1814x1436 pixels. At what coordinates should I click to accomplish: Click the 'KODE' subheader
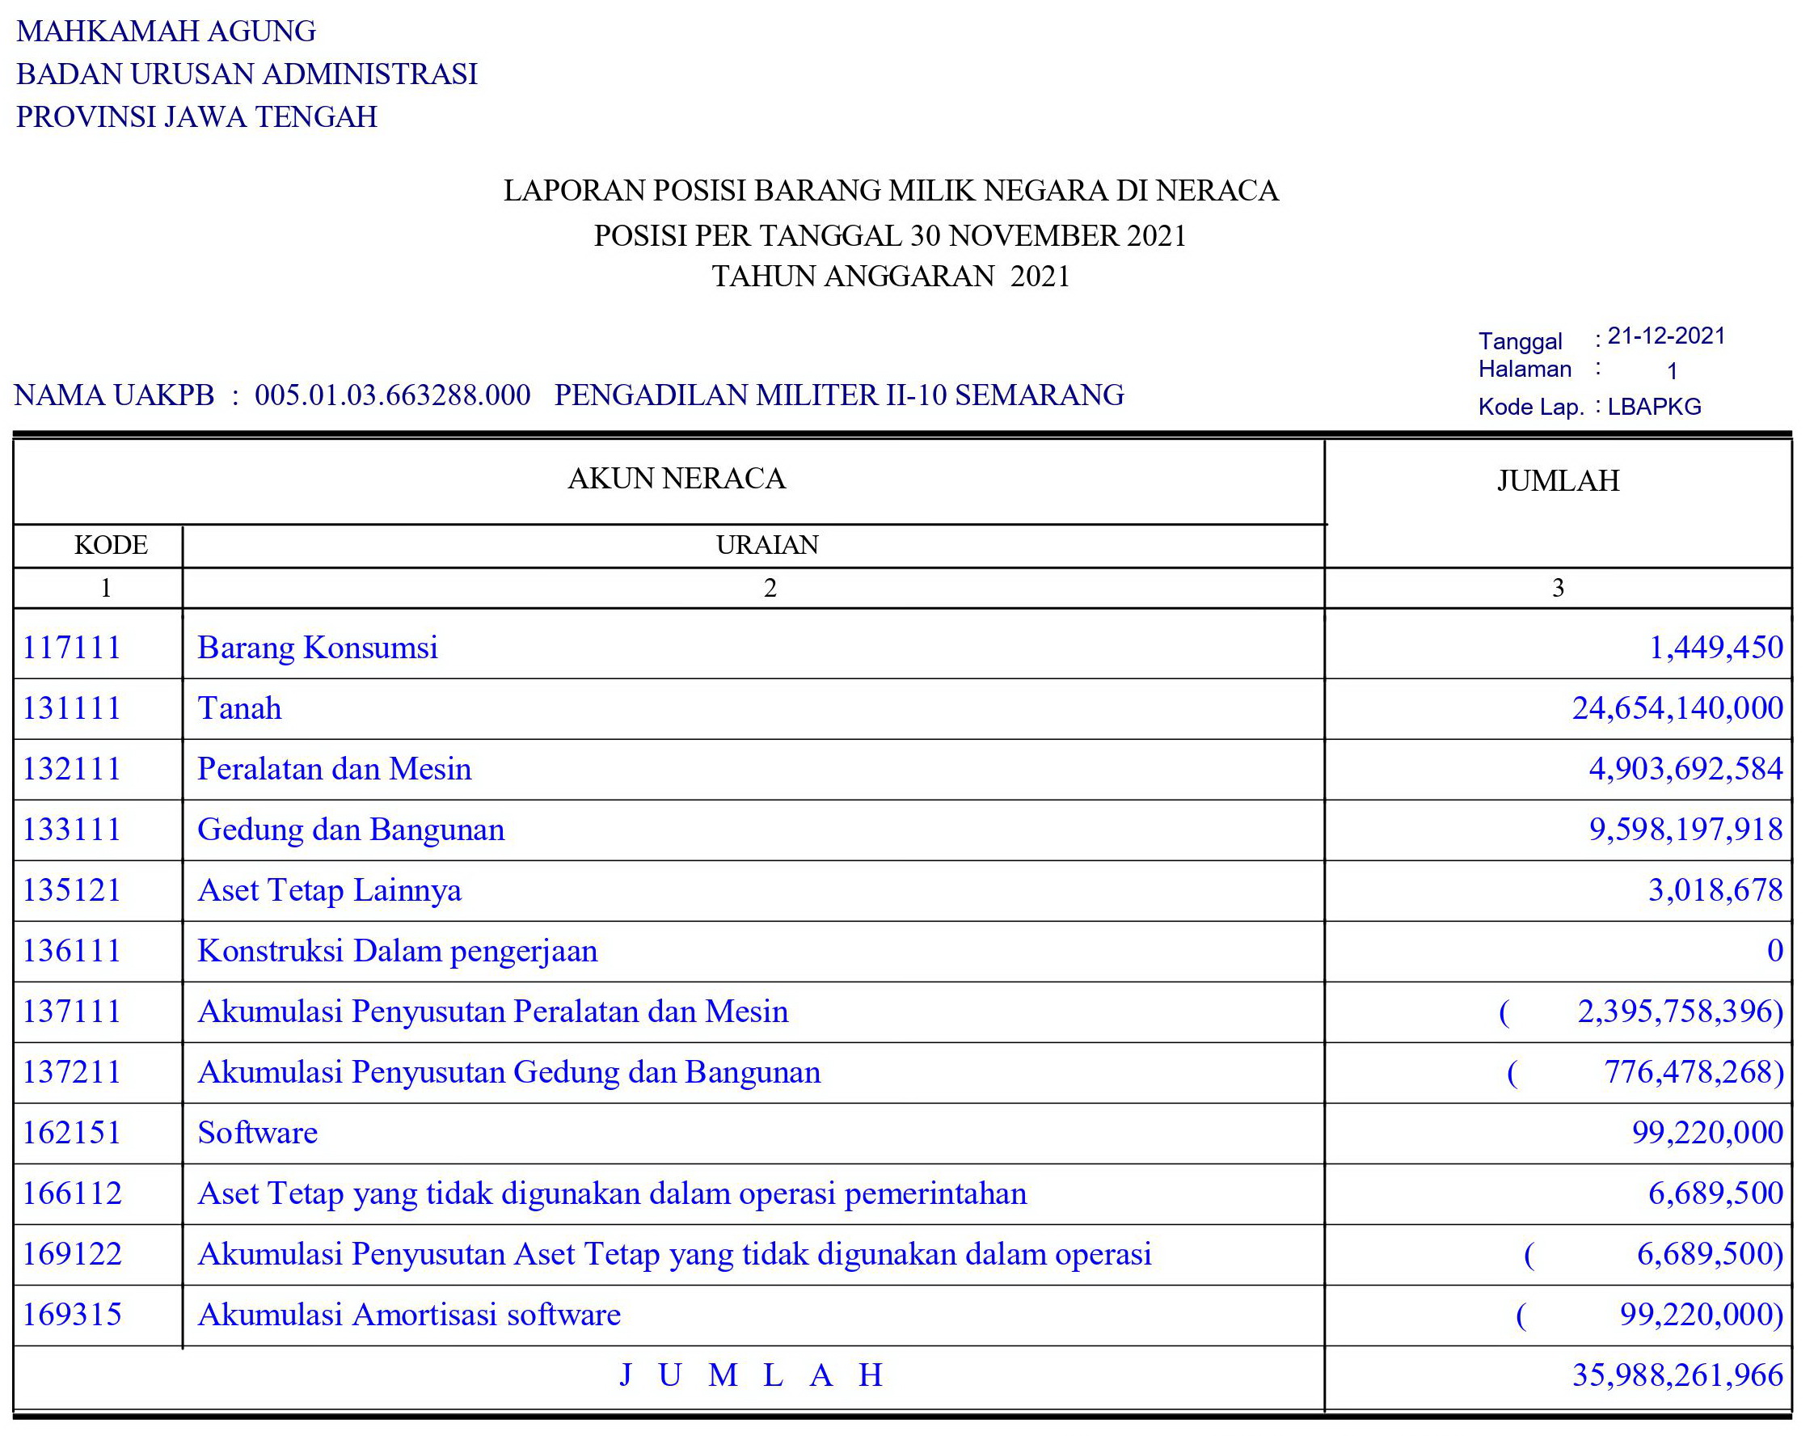pos(111,545)
